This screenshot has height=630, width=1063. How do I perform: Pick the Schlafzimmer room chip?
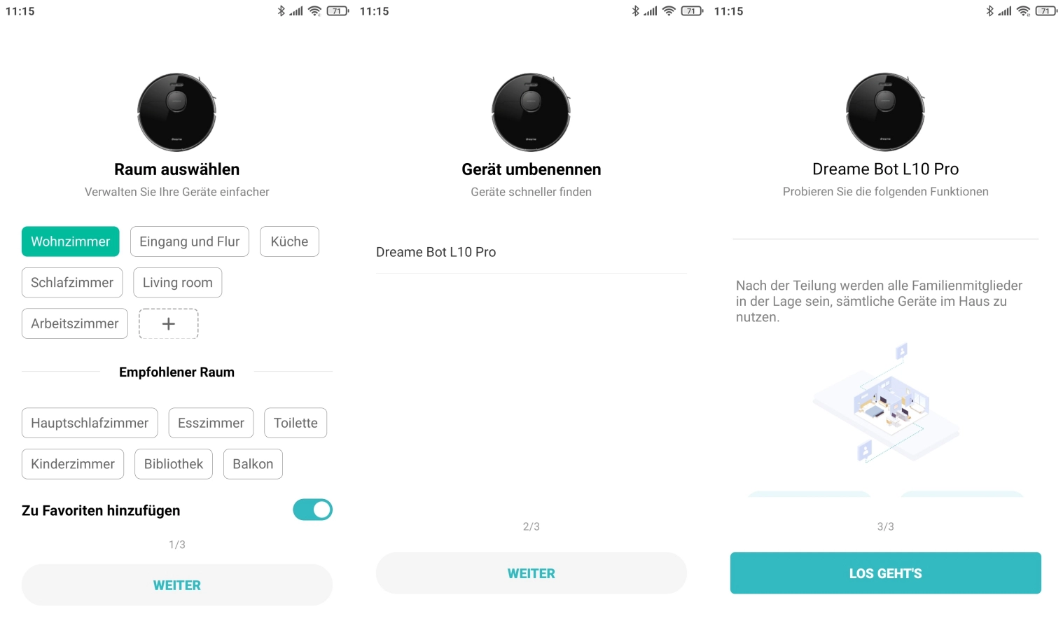pyautogui.click(x=72, y=283)
